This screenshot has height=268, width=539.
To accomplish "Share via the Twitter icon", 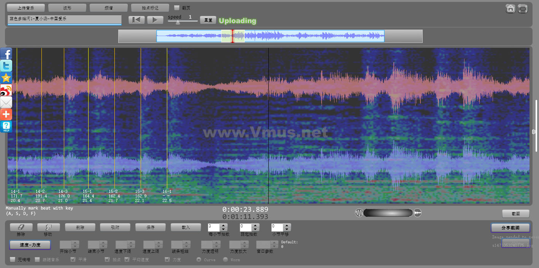I will click(x=6, y=66).
